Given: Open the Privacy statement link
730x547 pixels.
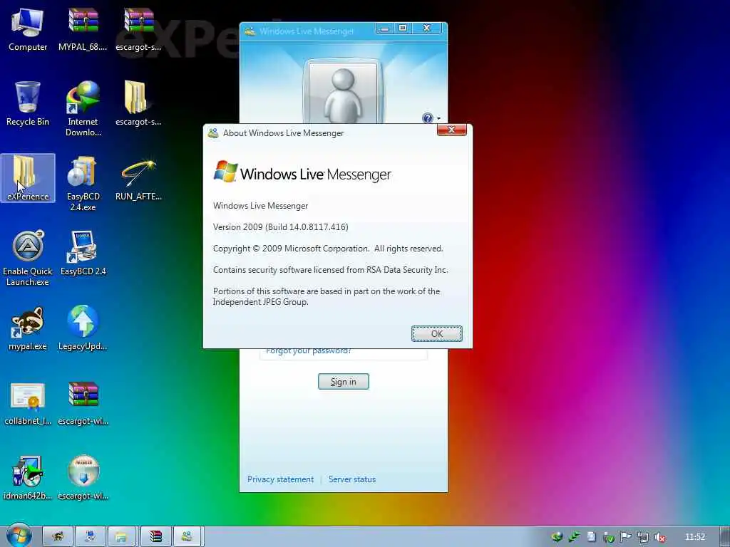Looking at the screenshot, I should 280,479.
